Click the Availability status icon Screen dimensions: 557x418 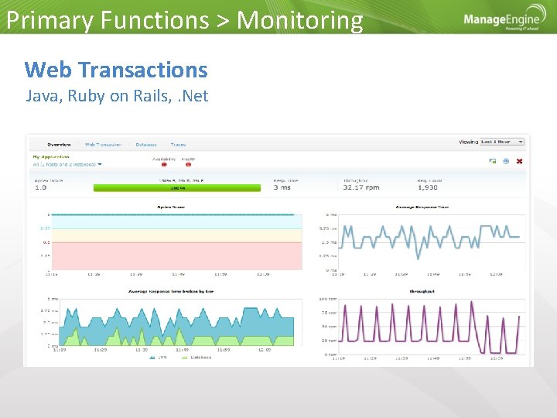(x=164, y=164)
